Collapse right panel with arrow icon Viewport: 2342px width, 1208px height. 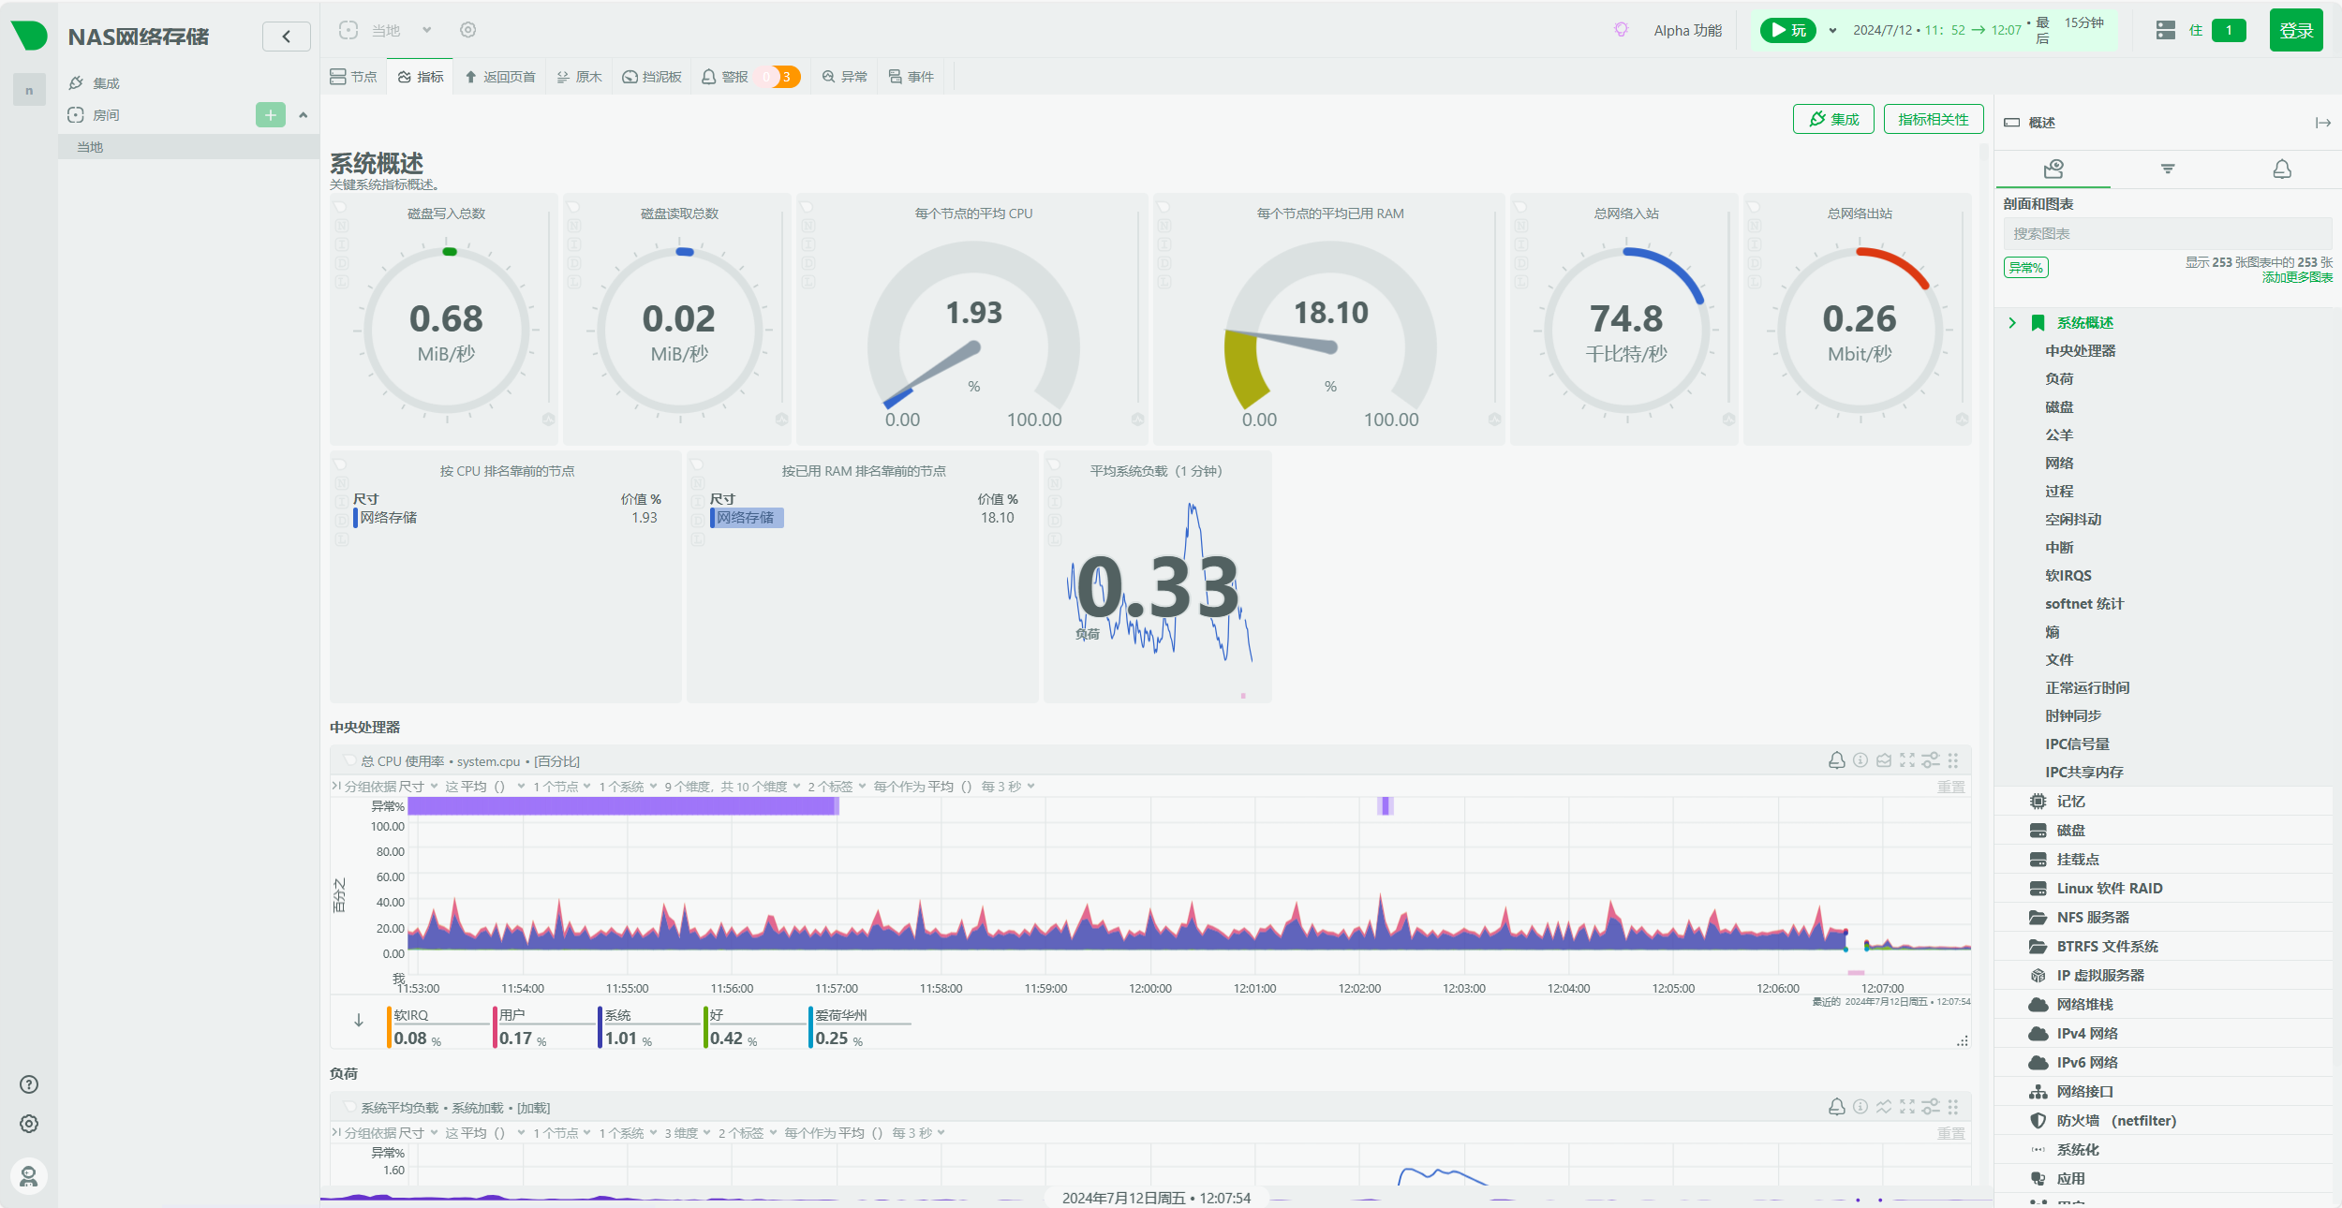(x=2323, y=123)
